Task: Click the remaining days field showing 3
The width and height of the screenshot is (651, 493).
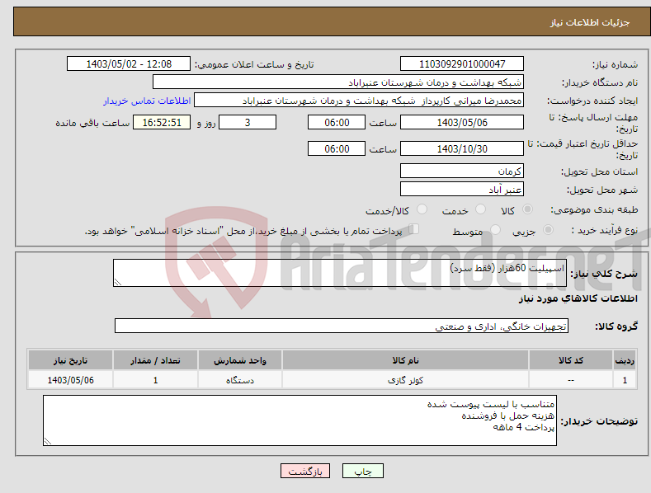Action: point(248,122)
